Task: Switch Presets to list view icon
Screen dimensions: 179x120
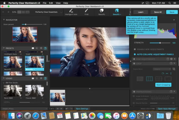Action: [37, 48]
